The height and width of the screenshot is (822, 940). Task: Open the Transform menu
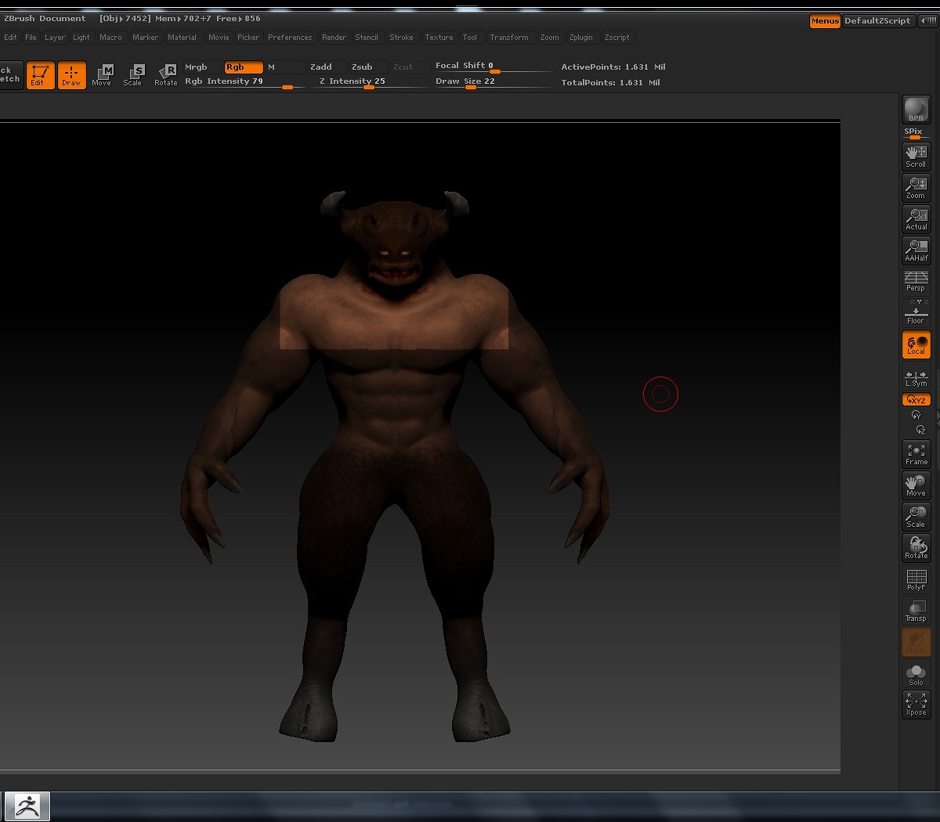509,38
